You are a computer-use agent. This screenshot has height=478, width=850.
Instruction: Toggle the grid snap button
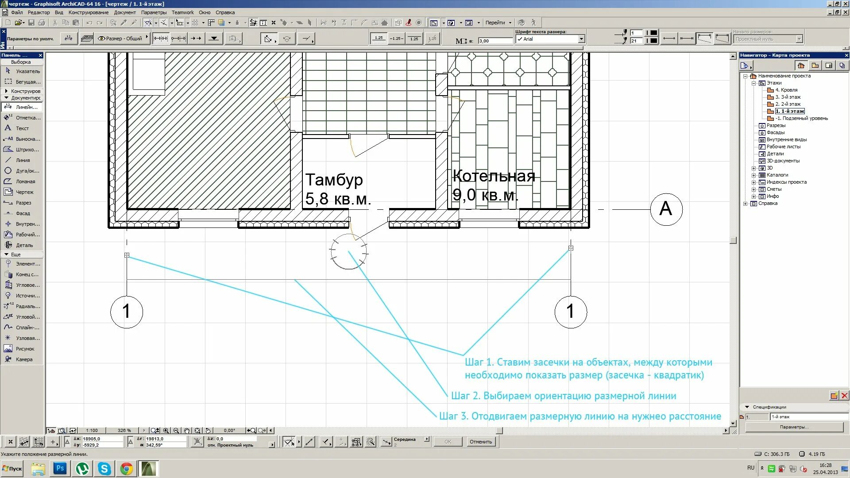pyautogui.click(x=195, y=23)
